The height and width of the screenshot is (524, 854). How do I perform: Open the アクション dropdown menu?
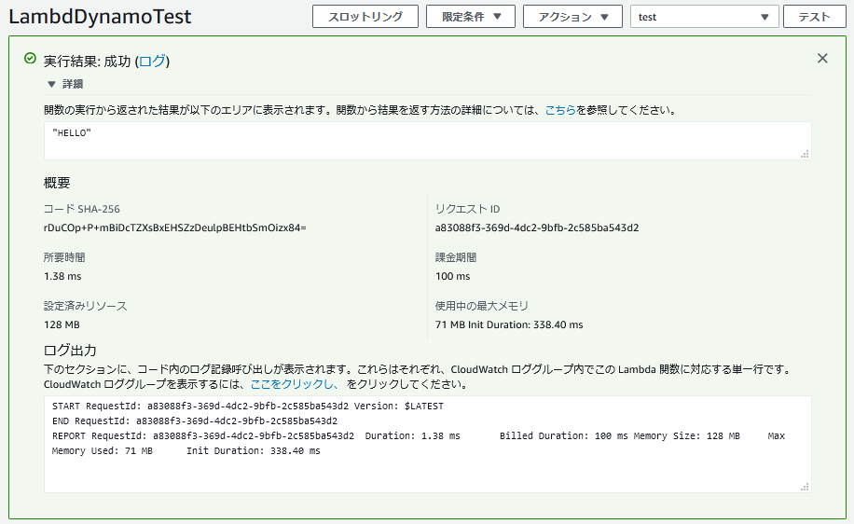click(x=572, y=17)
